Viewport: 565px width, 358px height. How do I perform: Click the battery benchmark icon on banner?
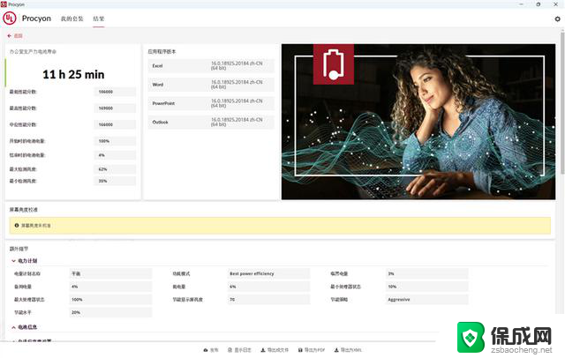[334, 64]
